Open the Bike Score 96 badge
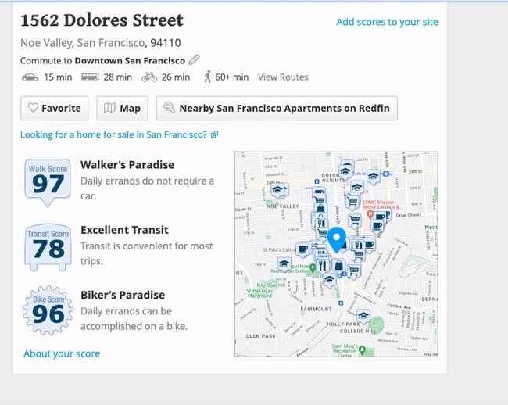 [x=48, y=310]
